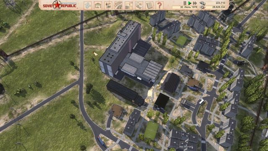Open the help question mark menu
This screenshot has width=268, height=151.
tap(159, 5)
